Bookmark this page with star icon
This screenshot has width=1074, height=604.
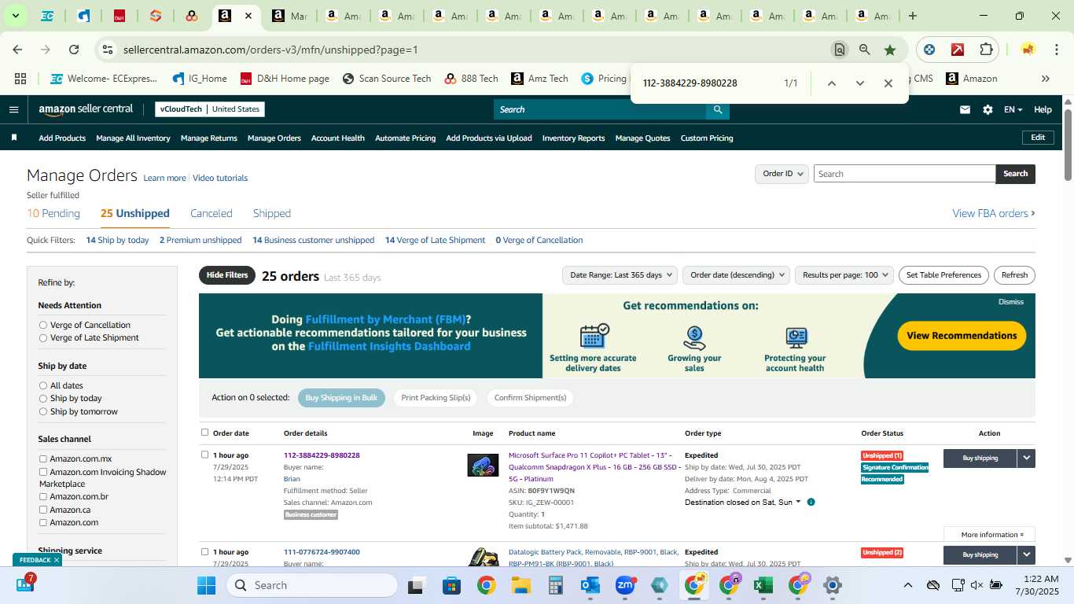click(890, 50)
